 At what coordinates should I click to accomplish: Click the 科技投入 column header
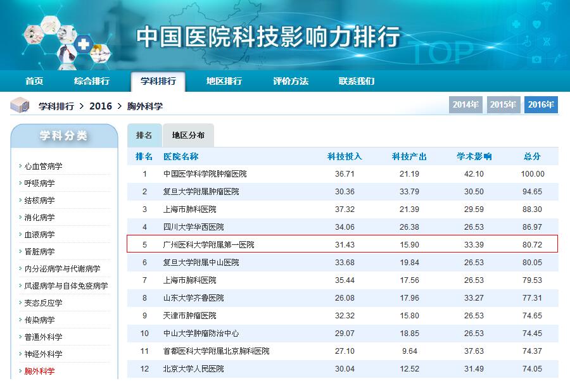click(x=345, y=156)
